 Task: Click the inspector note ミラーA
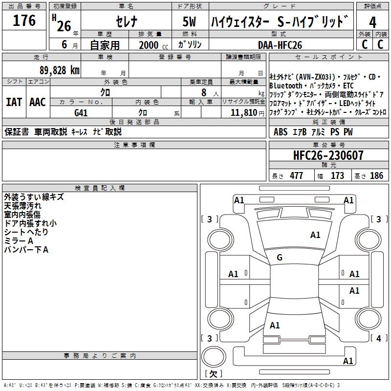(19, 240)
